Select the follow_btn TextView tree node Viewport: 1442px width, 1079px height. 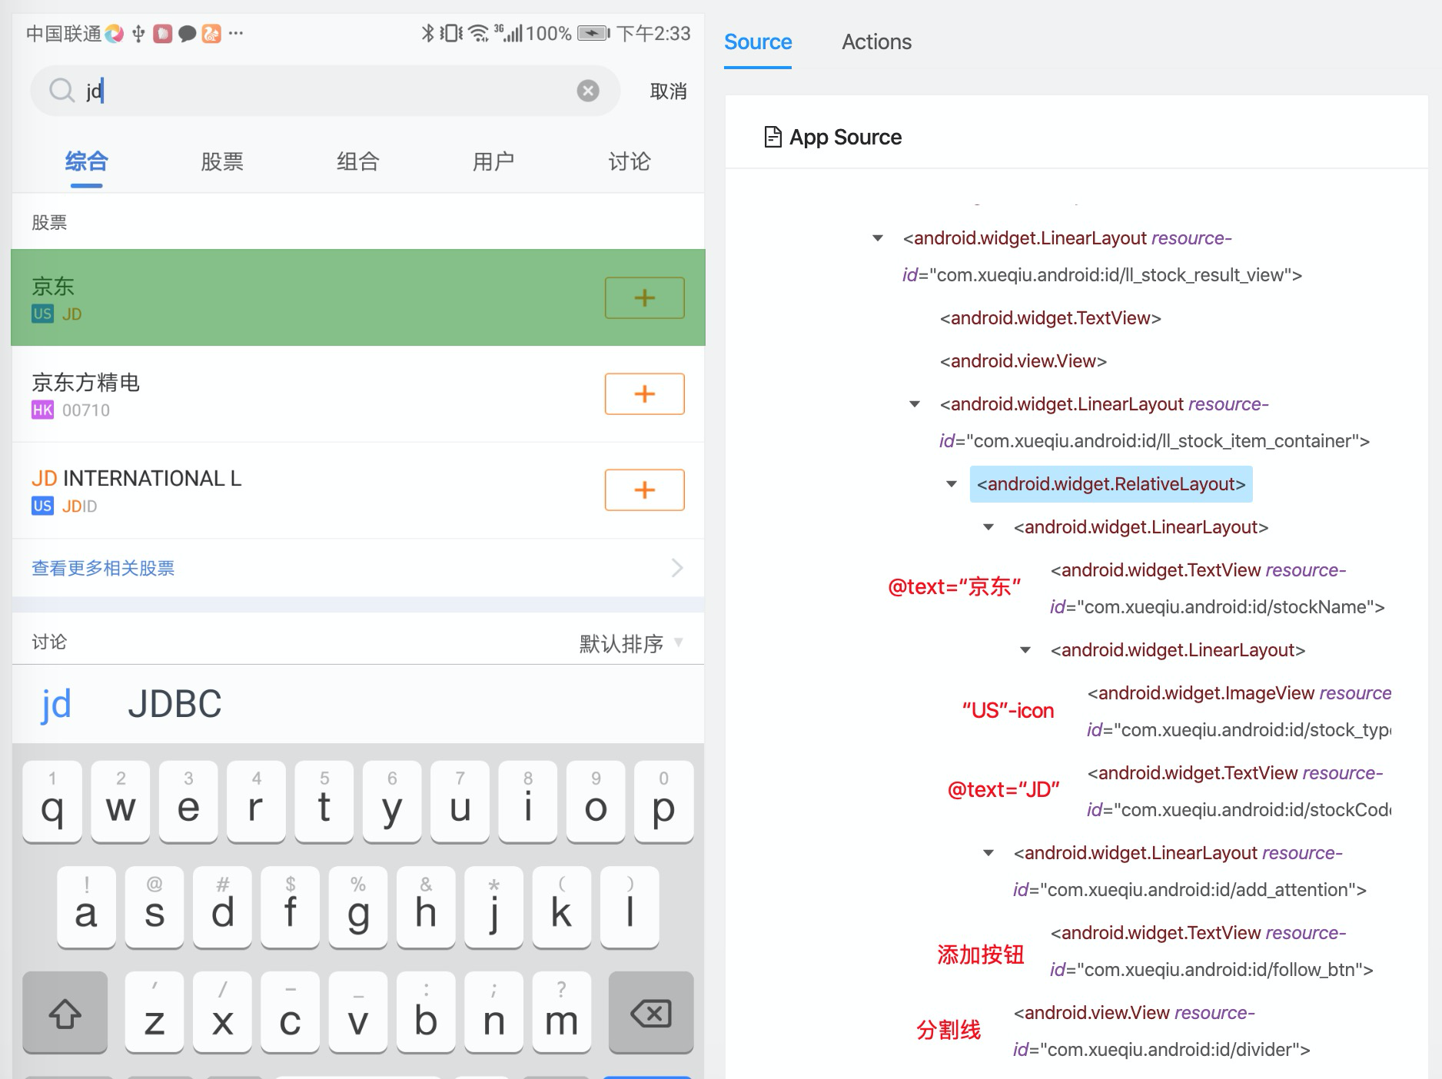1211,951
